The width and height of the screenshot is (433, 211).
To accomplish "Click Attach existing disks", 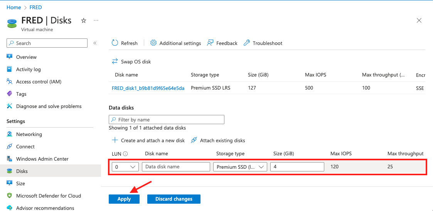I will [218, 140].
